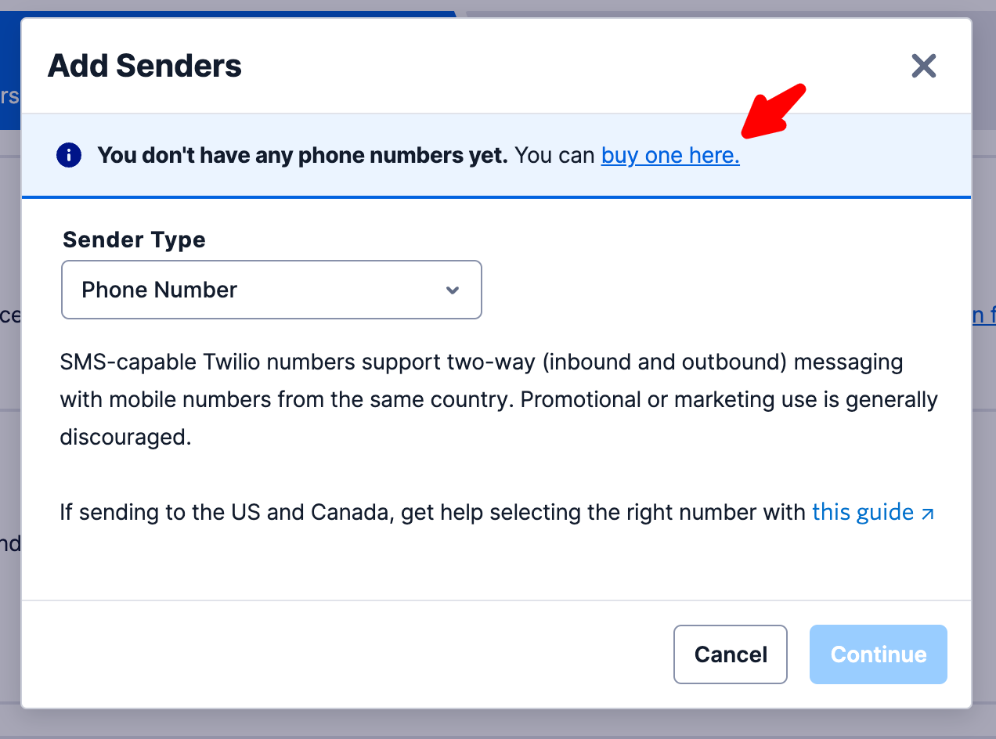Screen dimensions: 996x739
Task: Click the blue info circle icon
Action: click(69, 156)
